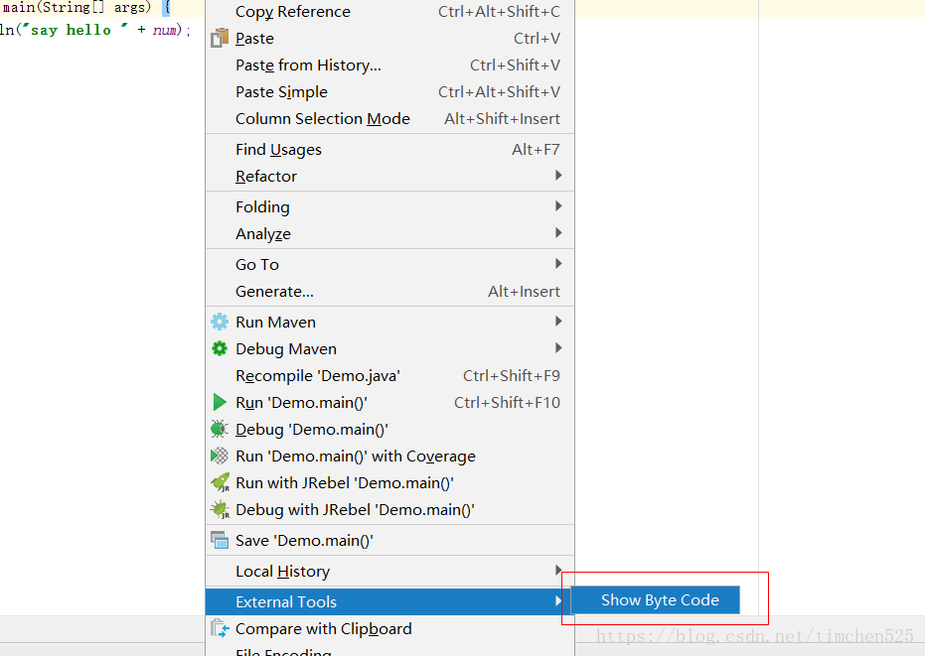Choose Copy Reference from context menu
925x656 pixels.
point(389,11)
